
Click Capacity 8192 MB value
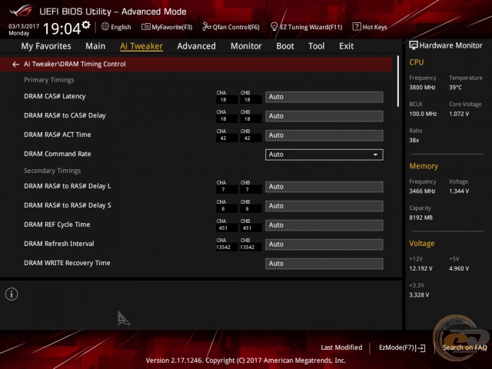(421, 218)
